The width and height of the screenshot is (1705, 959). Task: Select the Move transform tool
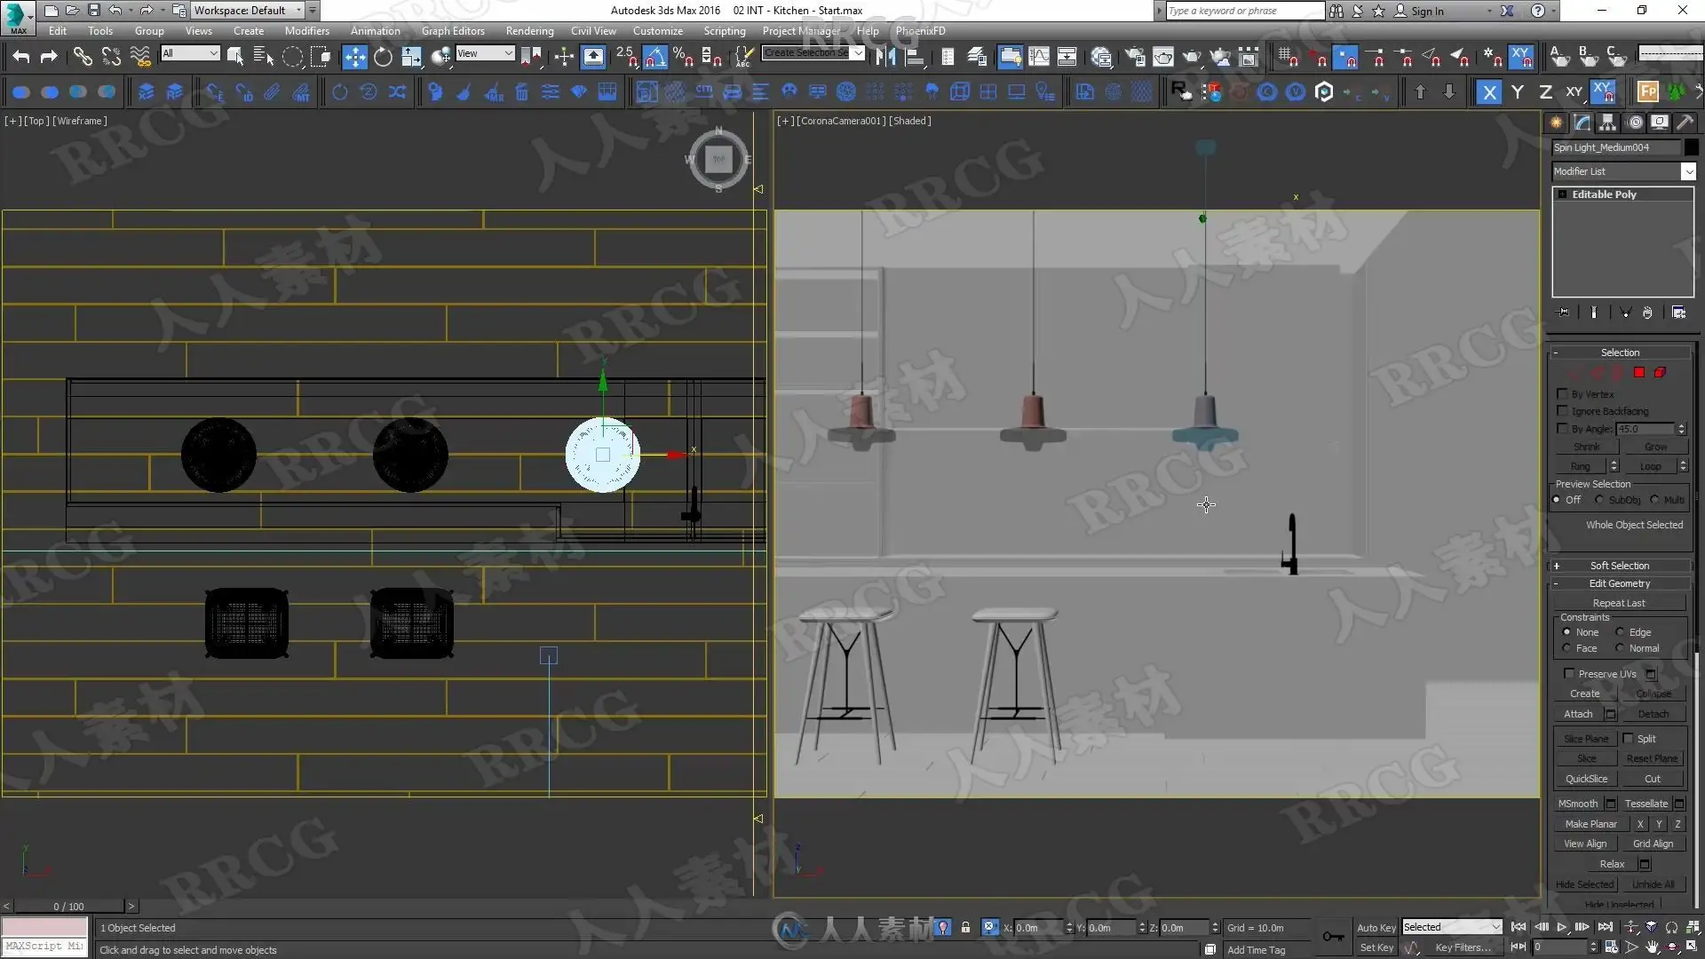click(x=354, y=57)
